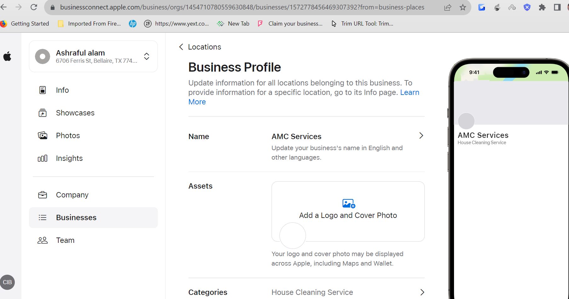Screen dimensions: 569x299
Task: Click the Team people icon
Action: pyautogui.click(x=43, y=240)
